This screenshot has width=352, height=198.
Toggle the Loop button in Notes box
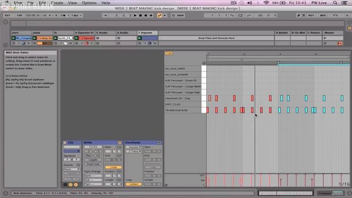tap(113, 167)
